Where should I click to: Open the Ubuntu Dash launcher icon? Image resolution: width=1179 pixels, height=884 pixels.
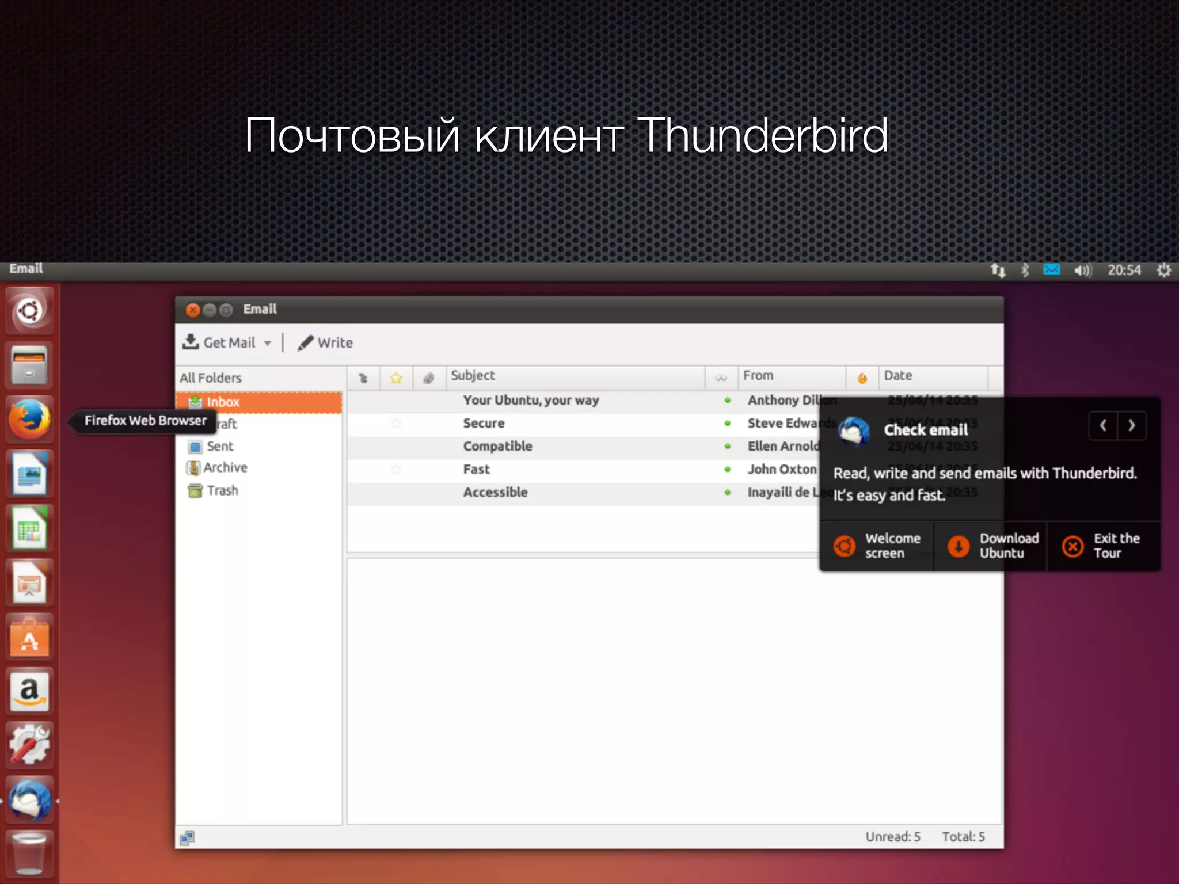29,311
